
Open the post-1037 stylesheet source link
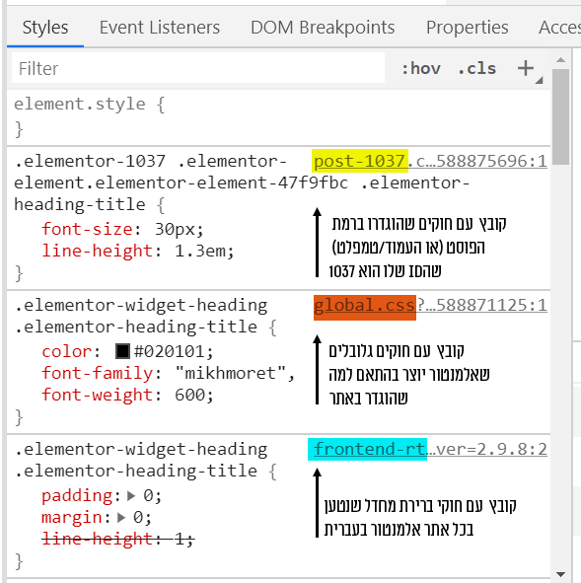pyautogui.click(x=430, y=162)
